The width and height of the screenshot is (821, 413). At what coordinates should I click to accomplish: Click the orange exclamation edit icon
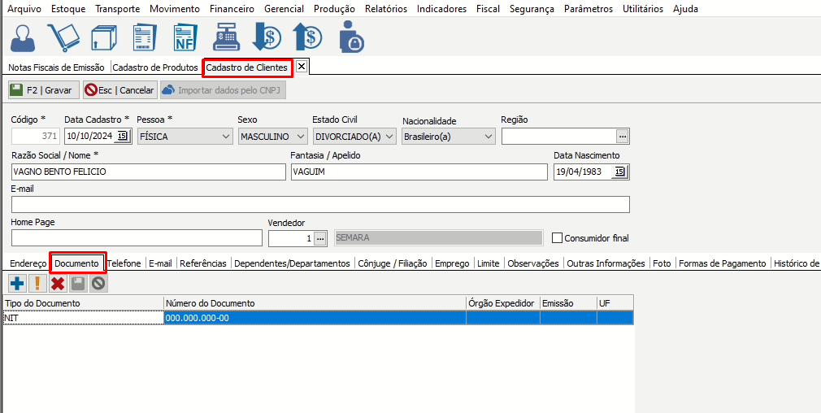pyautogui.click(x=37, y=283)
